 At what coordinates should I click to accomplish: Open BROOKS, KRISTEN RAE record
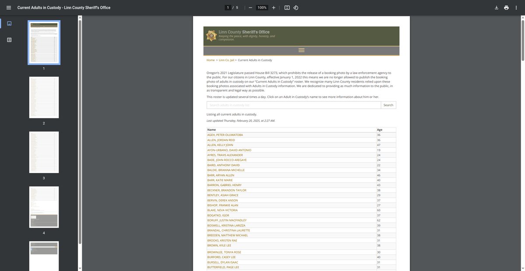[x=222, y=240]
